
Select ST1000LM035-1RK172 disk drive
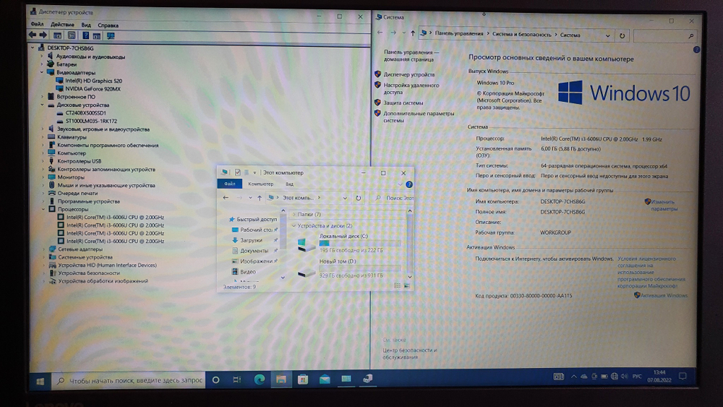coord(91,121)
